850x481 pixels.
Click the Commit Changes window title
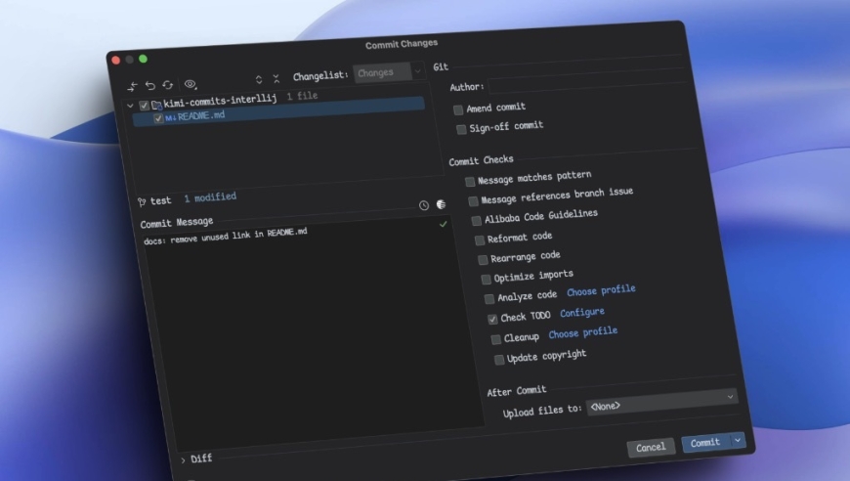402,44
